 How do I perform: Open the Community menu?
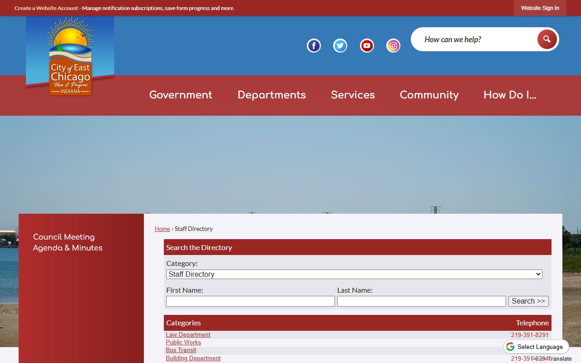click(429, 95)
